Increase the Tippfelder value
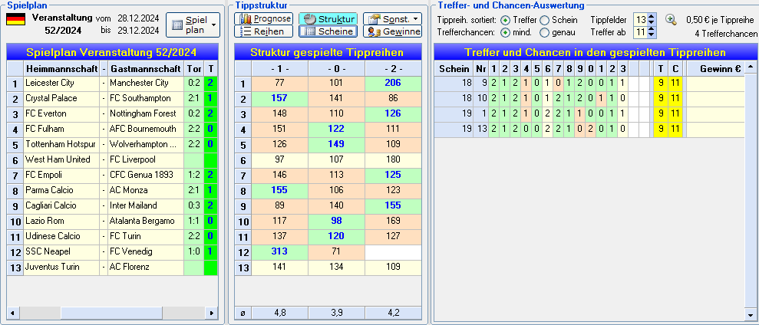Image resolution: width=759 pixels, height=325 pixels. point(651,17)
